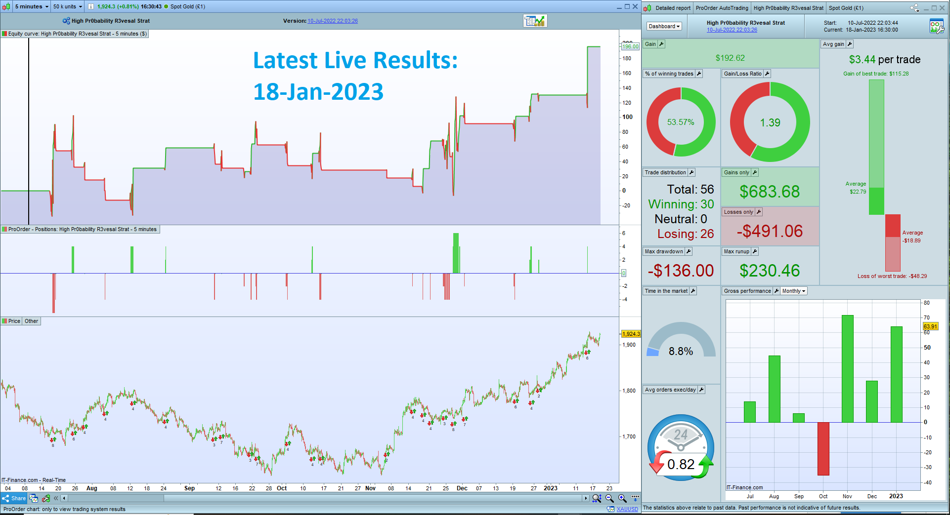Configure the Losses only widget wrench
The height and width of the screenshot is (515, 950).
point(759,212)
